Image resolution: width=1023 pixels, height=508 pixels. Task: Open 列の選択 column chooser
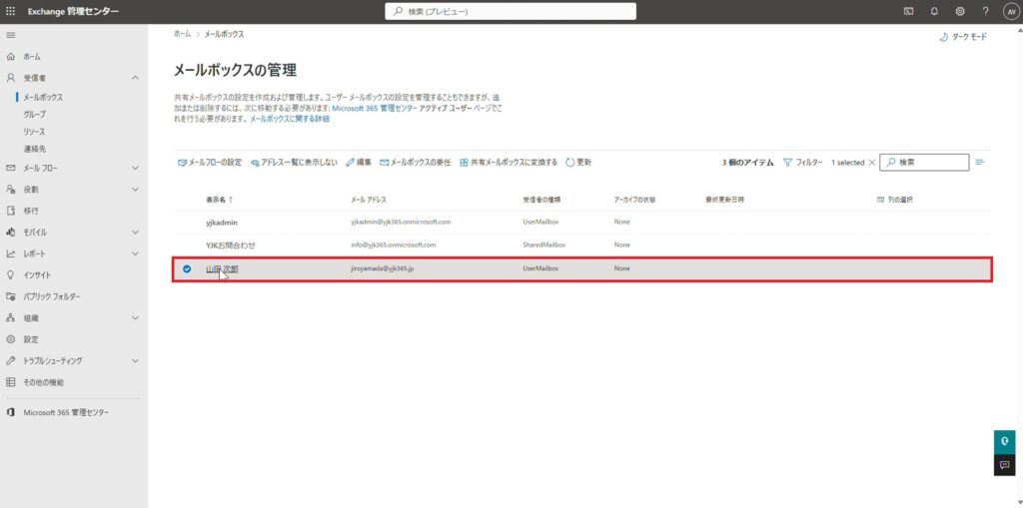tap(894, 200)
